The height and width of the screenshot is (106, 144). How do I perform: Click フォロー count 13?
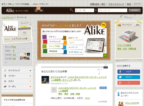tap(14, 55)
